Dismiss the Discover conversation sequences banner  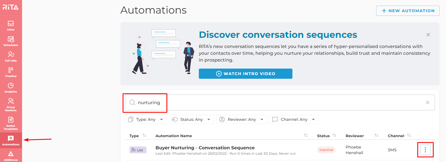pyautogui.click(x=428, y=35)
